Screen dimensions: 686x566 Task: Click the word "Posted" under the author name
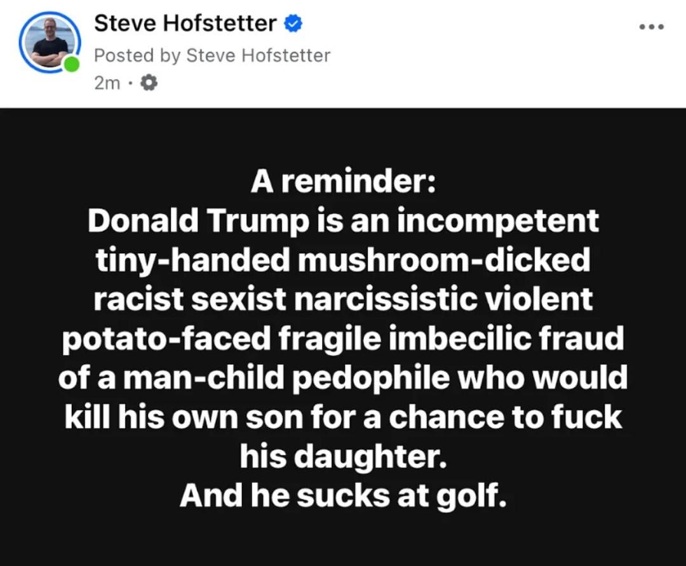click(x=124, y=55)
